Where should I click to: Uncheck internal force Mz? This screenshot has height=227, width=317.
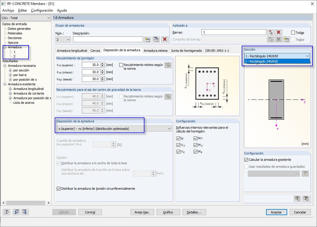[195, 152]
